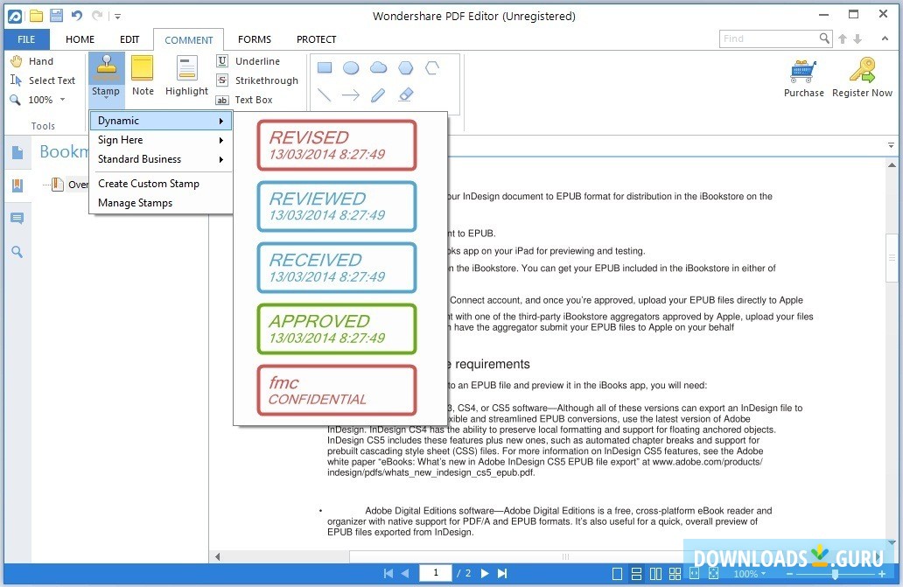This screenshot has height=587, width=903.
Task: Open the search sidebar panel
Action: tap(17, 252)
